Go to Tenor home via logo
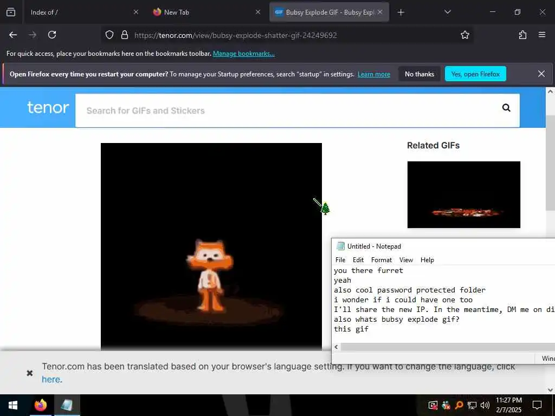The height and width of the screenshot is (416, 555). click(x=48, y=107)
